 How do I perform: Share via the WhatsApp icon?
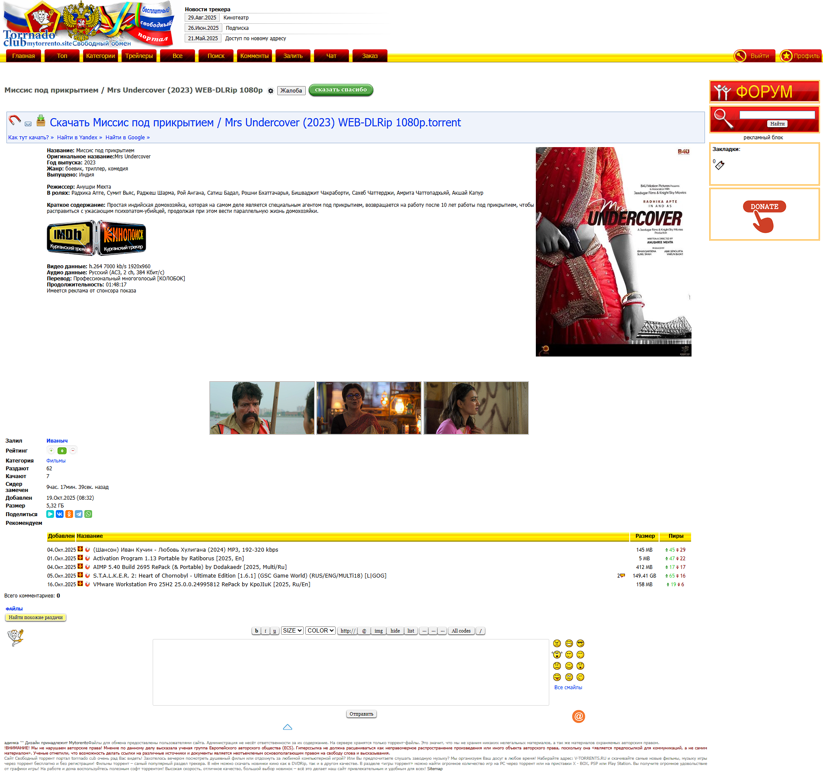pyautogui.click(x=88, y=514)
